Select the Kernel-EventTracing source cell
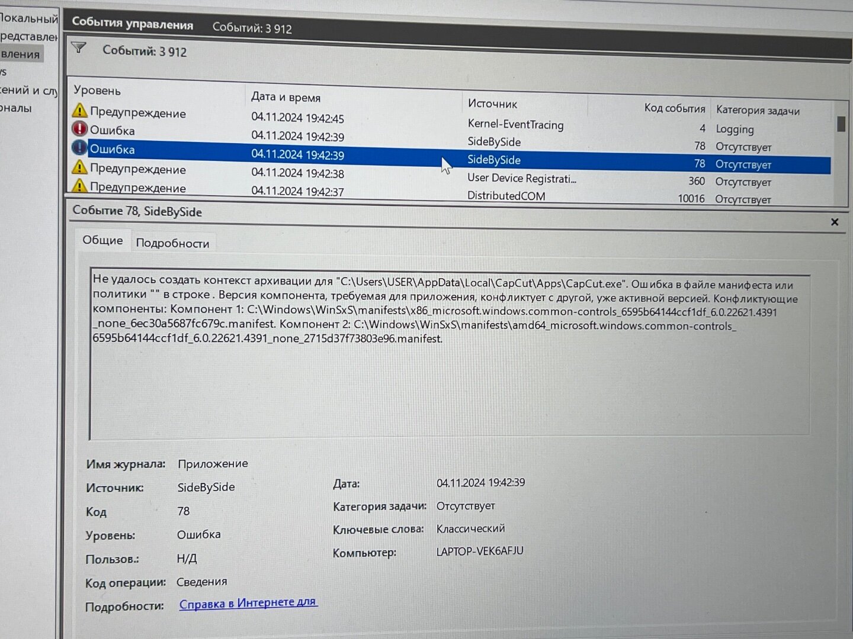Image resolution: width=853 pixels, height=639 pixels. point(515,124)
